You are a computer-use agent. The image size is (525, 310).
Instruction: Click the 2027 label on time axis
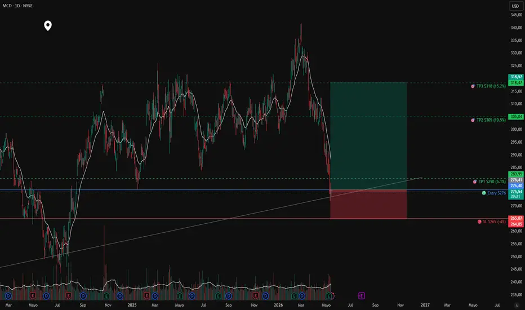point(425,305)
